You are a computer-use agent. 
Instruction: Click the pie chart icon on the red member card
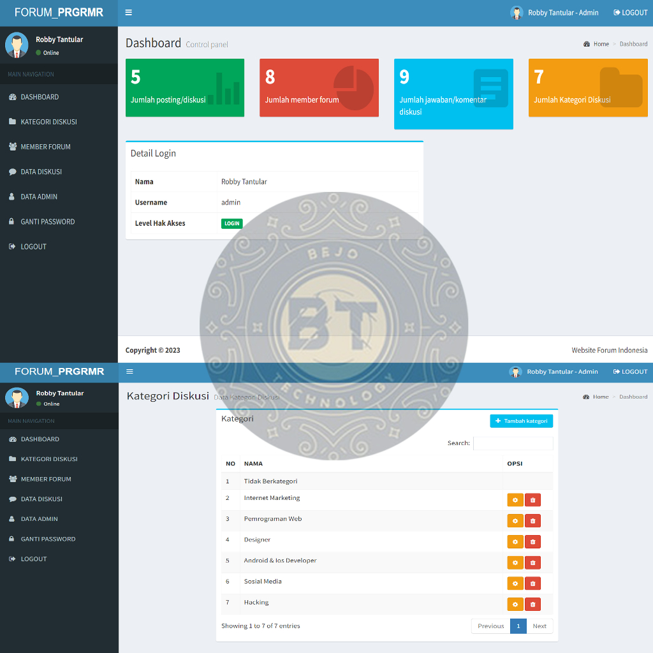pyautogui.click(x=353, y=87)
